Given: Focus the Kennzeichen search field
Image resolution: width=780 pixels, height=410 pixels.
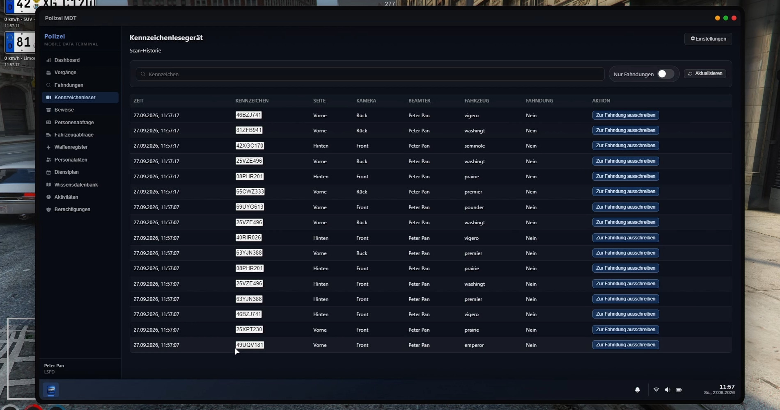Looking at the screenshot, I should click(370, 74).
